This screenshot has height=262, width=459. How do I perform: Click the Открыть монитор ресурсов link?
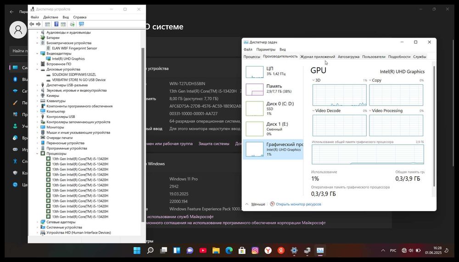pos(298,204)
